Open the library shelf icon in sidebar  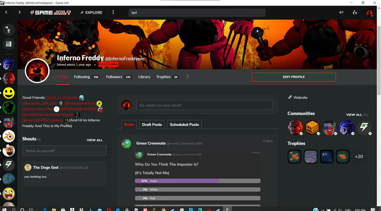pos(8,44)
